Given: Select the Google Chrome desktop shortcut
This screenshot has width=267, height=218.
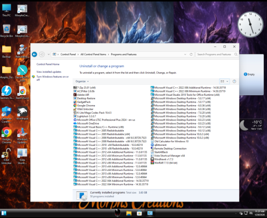Looking at the screenshot, I should click(x=6, y=135).
